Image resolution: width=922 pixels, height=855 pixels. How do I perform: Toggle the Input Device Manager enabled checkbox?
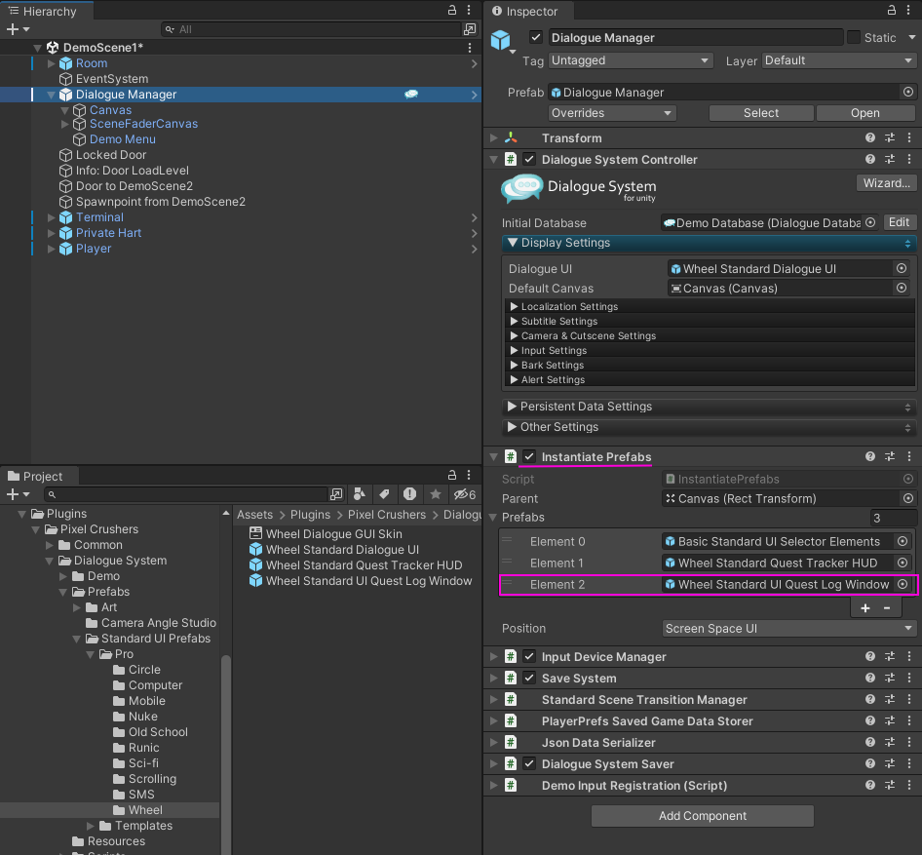[529, 656]
